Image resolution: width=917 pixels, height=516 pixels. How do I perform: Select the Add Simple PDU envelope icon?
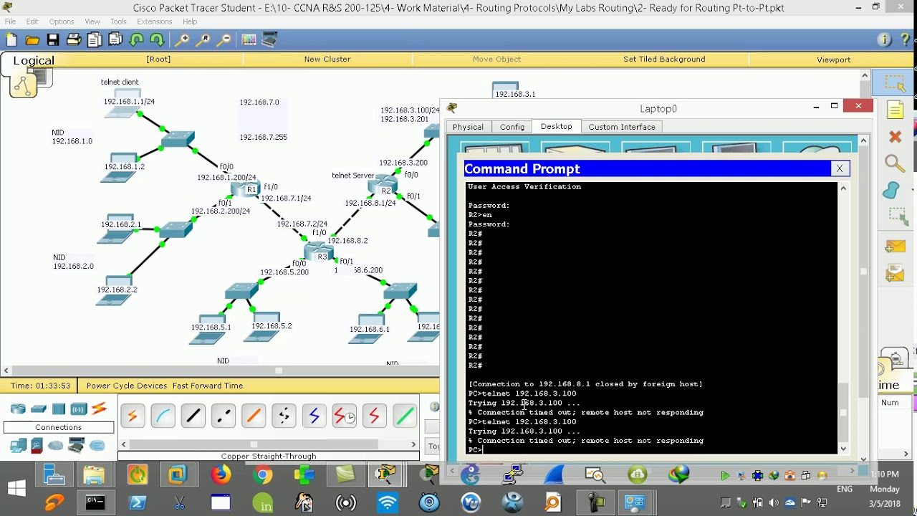point(895,247)
